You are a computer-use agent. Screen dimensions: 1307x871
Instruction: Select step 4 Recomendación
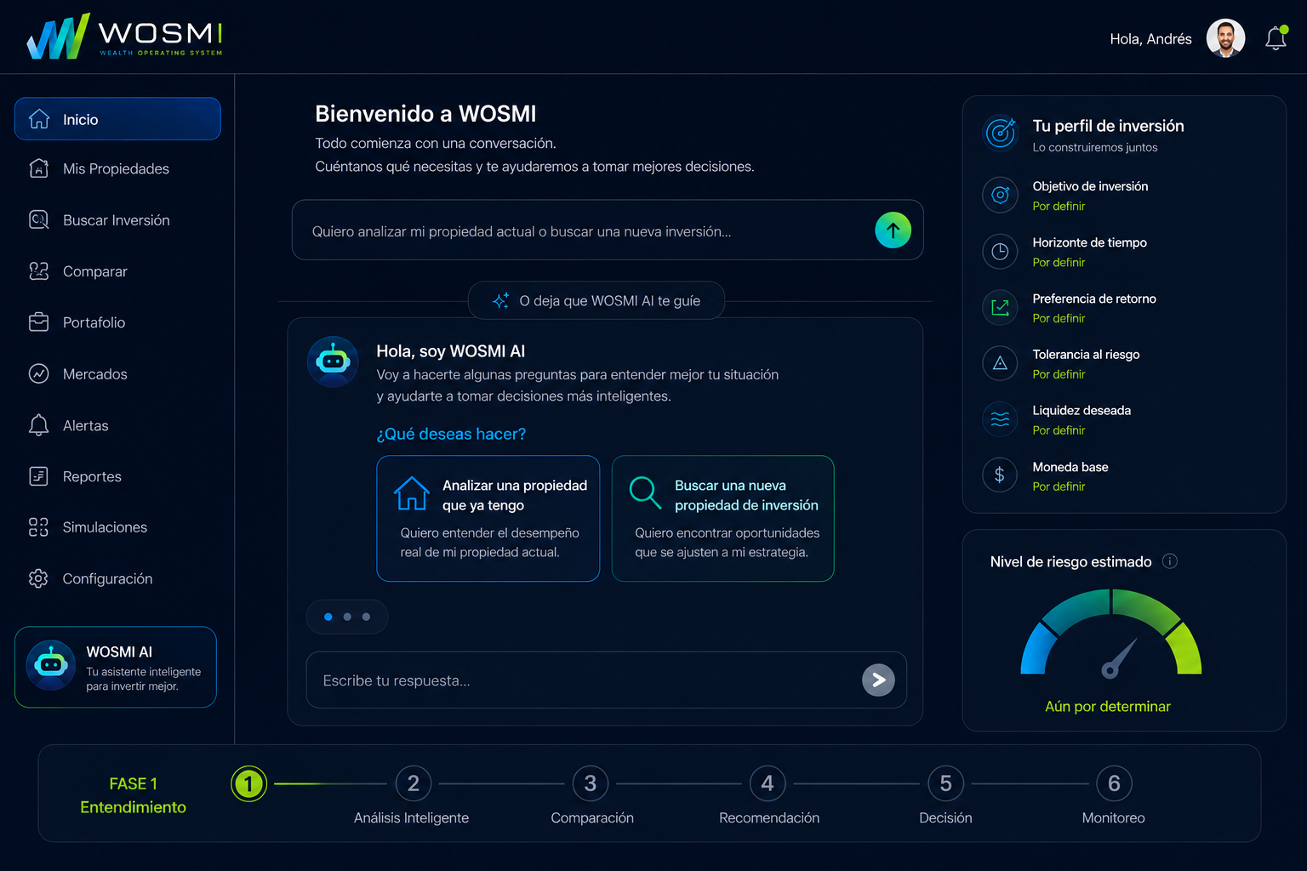pos(768,783)
